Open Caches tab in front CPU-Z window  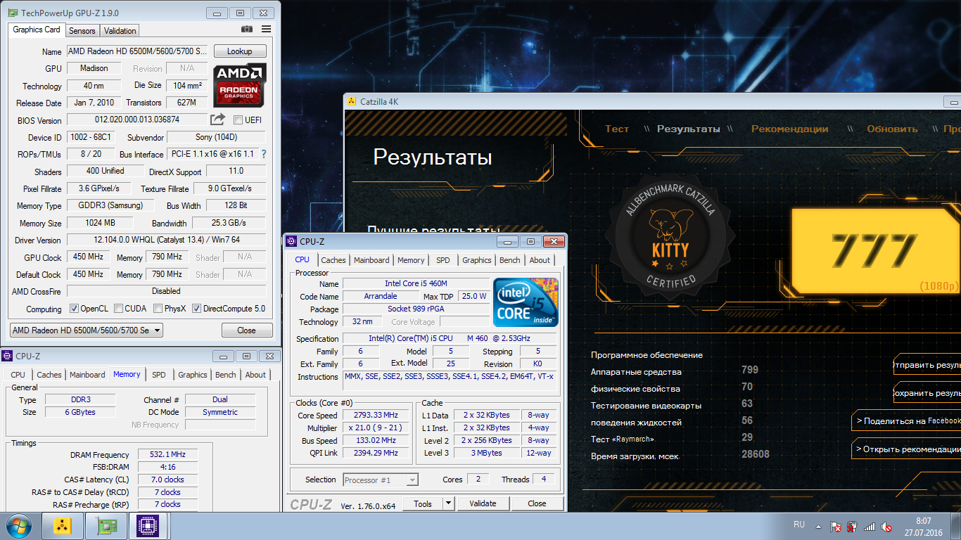333,260
